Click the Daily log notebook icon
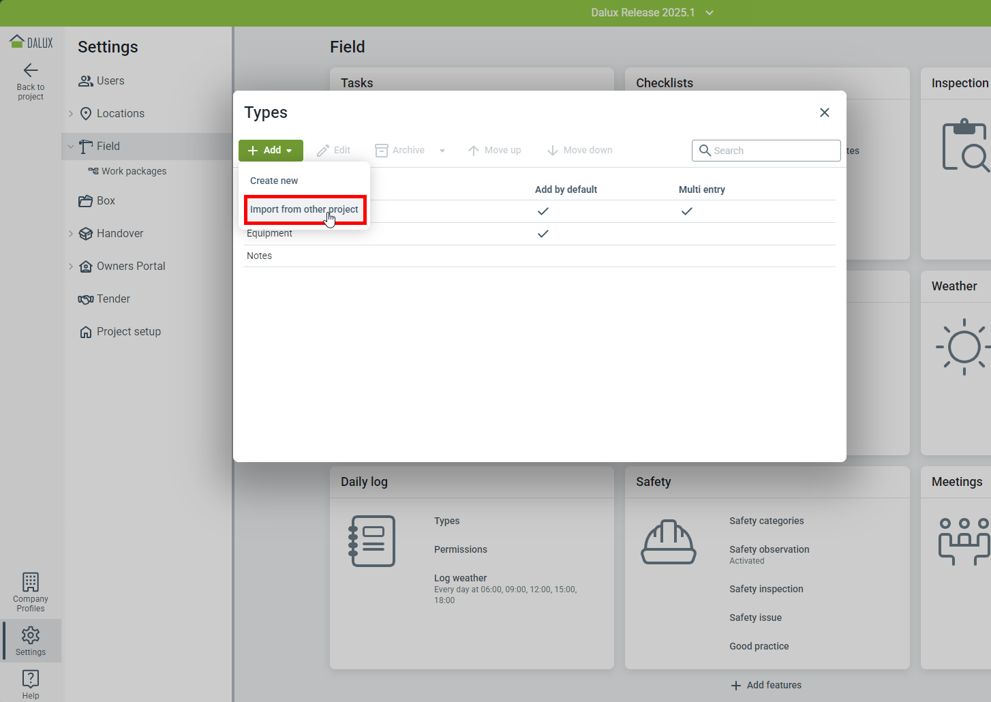Viewport: 991px width, 702px height. [x=372, y=541]
